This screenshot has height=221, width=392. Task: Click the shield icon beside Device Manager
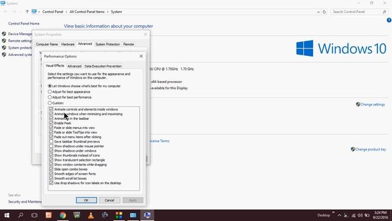4,34
